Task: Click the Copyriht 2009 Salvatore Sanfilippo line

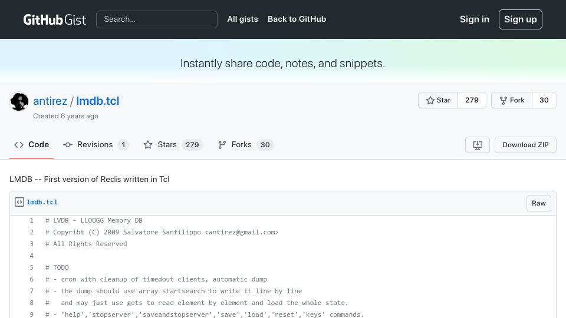Action: click(162, 232)
